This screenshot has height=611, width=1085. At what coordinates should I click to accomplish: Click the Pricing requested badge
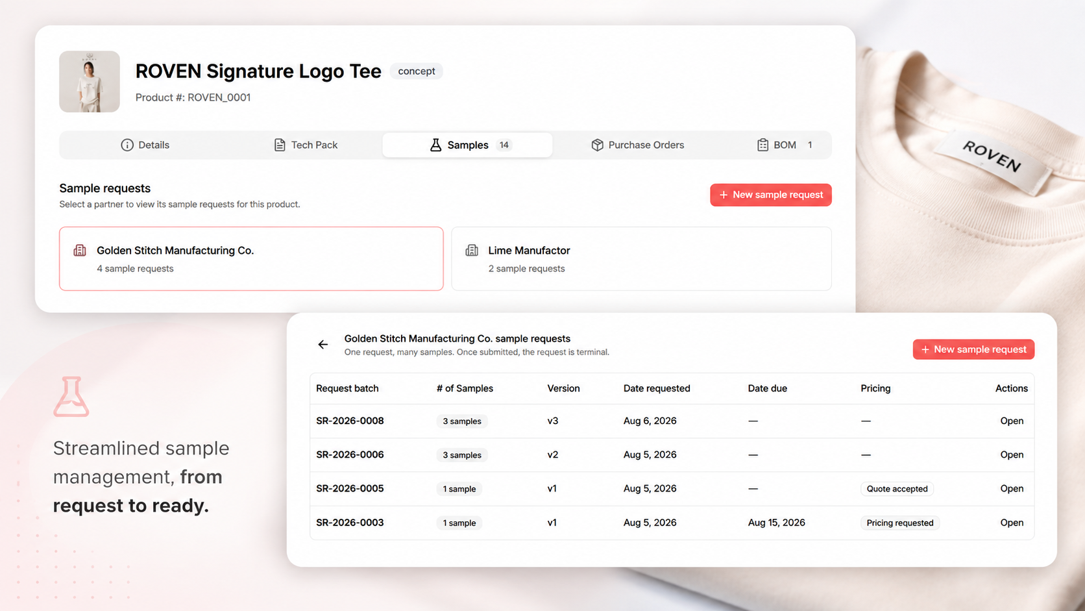point(900,523)
